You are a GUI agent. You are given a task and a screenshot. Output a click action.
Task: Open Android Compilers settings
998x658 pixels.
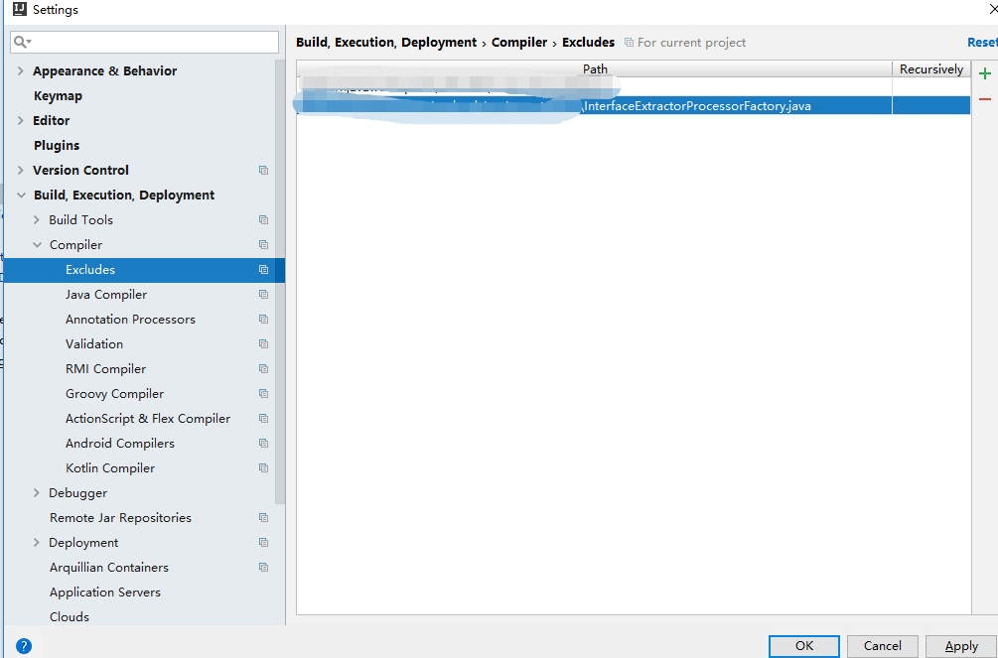pyautogui.click(x=119, y=444)
